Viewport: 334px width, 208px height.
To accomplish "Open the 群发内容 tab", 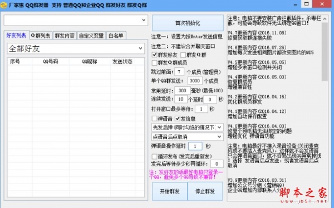I will [x=65, y=36].
